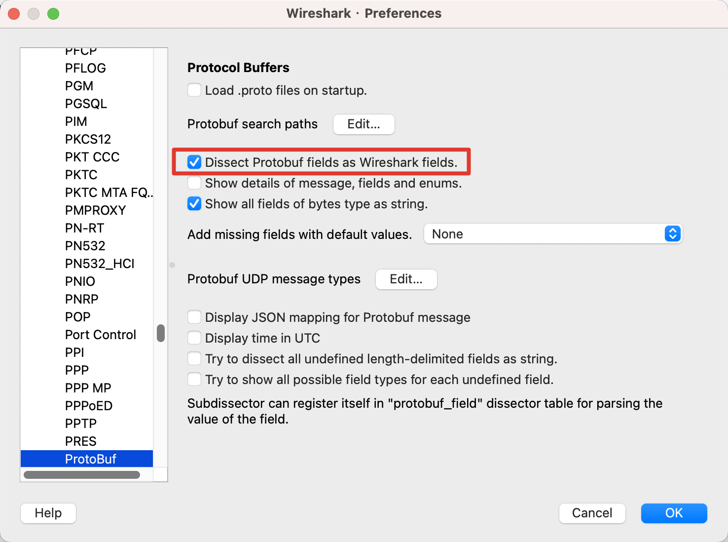728x542 pixels.
Task: Select the highlighted ProtoBuf entry
Action: (87, 459)
